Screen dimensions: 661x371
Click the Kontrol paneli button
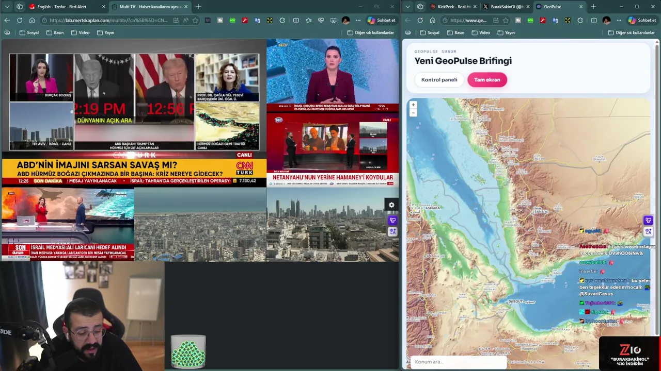click(439, 80)
